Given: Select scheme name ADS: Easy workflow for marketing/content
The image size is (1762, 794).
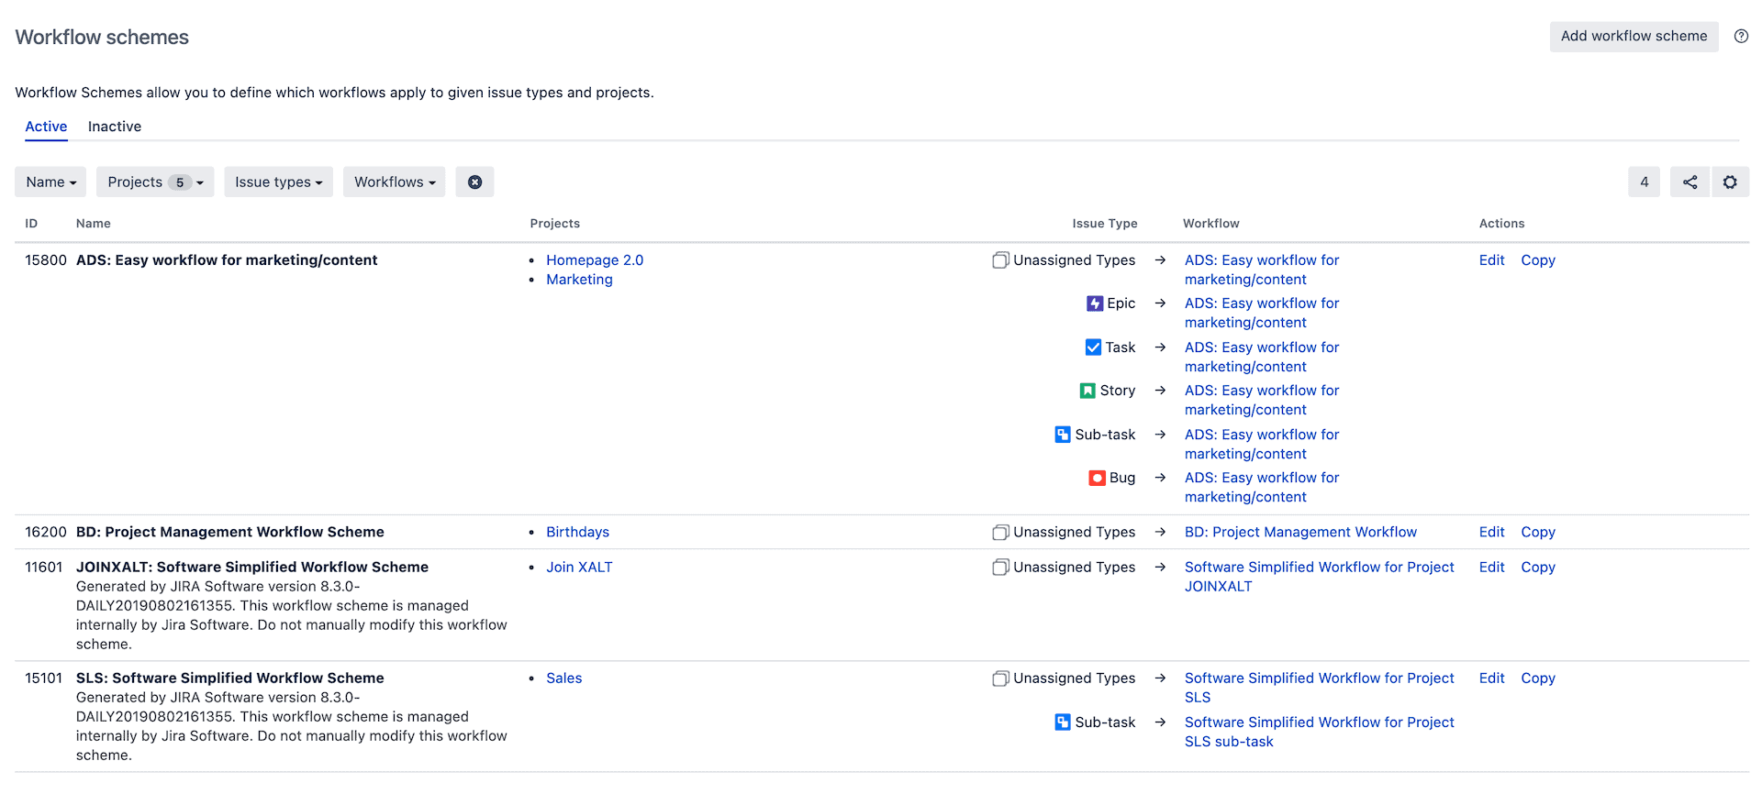Looking at the screenshot, I should click(x=227, y=260).
